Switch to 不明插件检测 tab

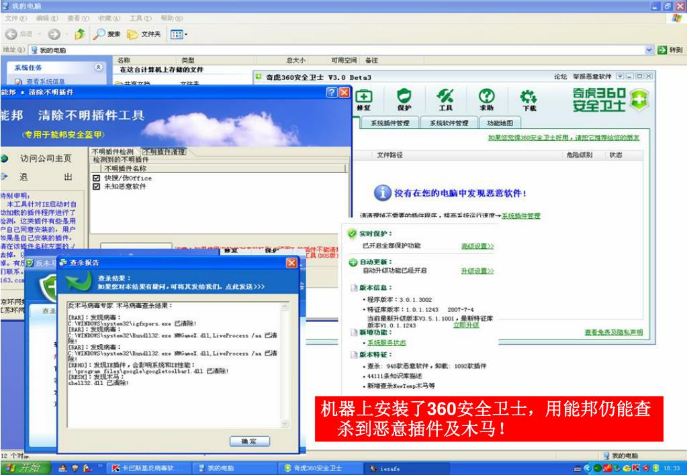pos(113,152)
